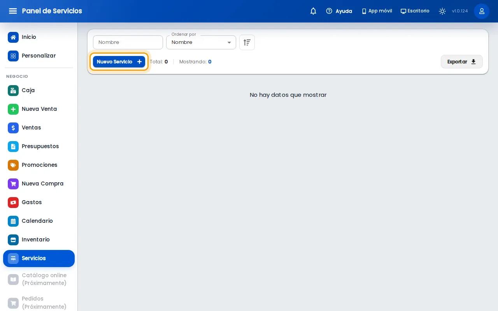Screen dimensions: 498x311
Task: Open the Caja section
Action: pos(39,90)
